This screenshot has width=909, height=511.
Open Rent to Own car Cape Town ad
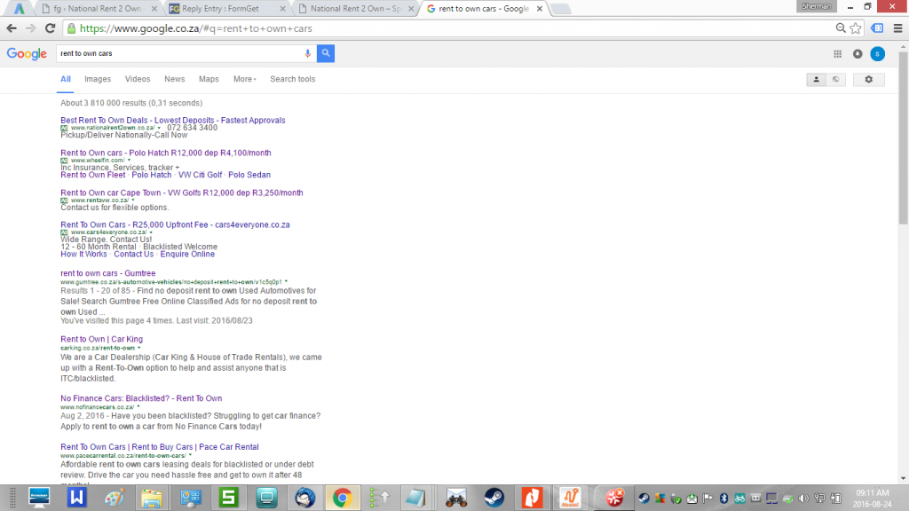[x=181, y=193]
